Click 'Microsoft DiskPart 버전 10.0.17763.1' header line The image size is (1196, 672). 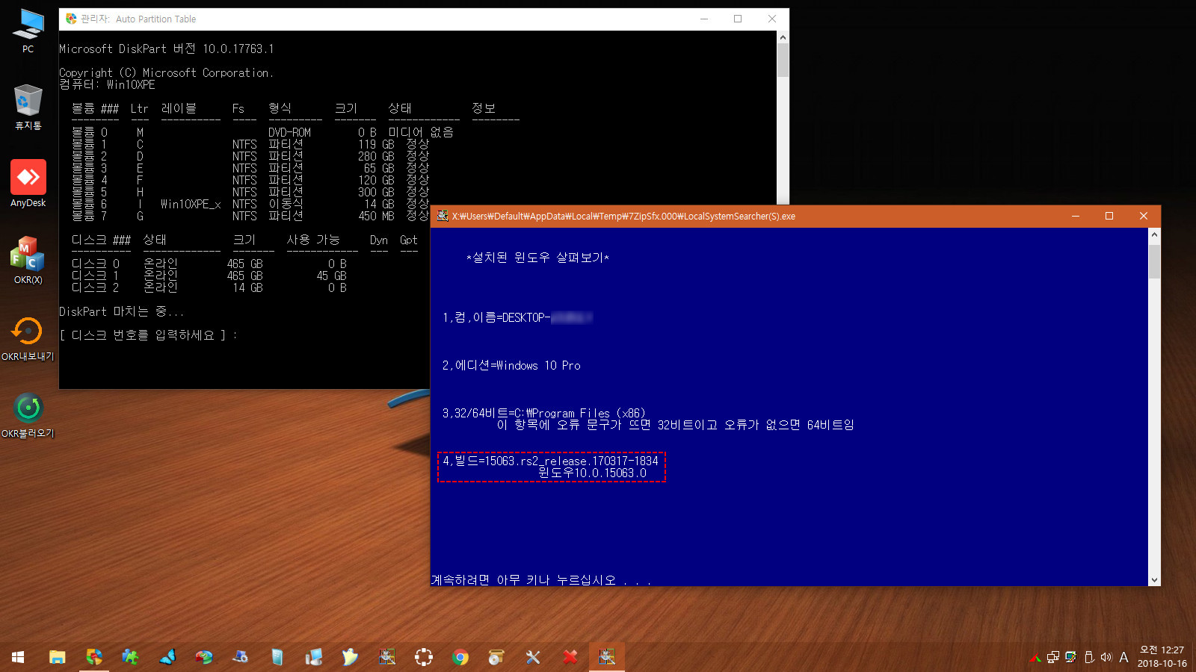[166, 49]
